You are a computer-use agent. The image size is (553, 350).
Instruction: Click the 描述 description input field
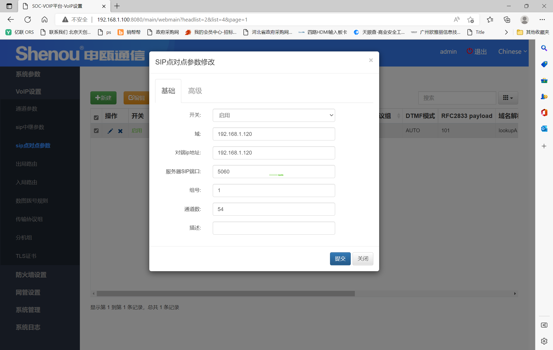[274, 228]
